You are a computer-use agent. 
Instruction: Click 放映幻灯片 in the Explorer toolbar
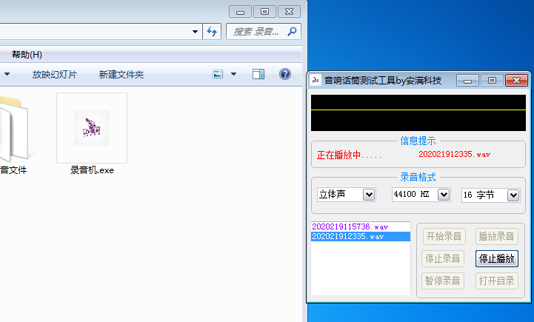point(54,74)
